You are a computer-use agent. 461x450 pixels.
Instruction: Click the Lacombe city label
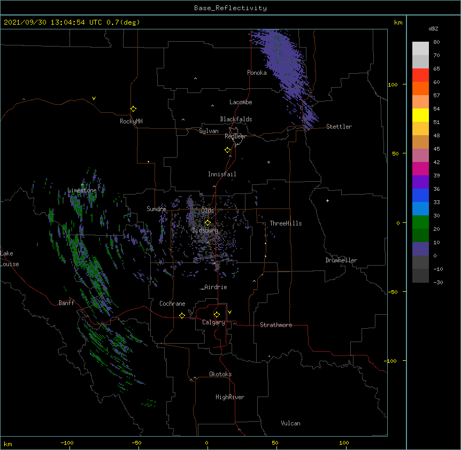click(x=241, y=102)
